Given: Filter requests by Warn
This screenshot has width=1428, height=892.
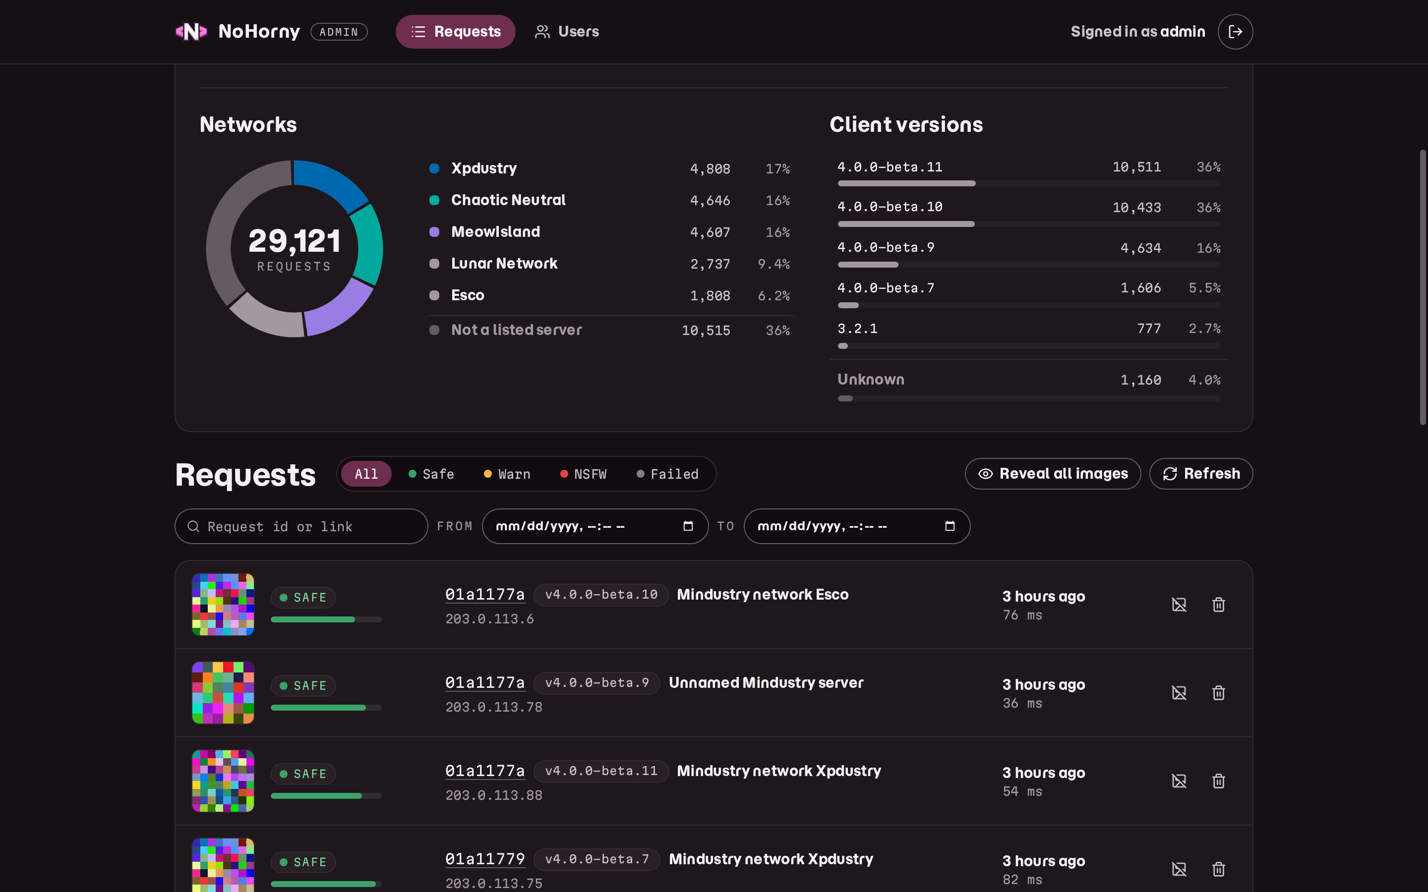Looking at the screenshot, I should [507, 474].
